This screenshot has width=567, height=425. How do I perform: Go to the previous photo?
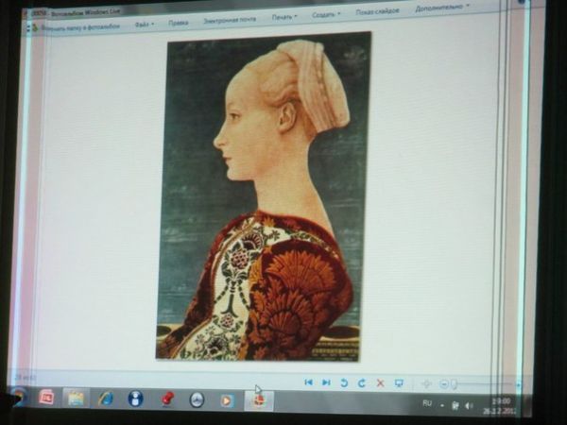(x=308, y=382)
